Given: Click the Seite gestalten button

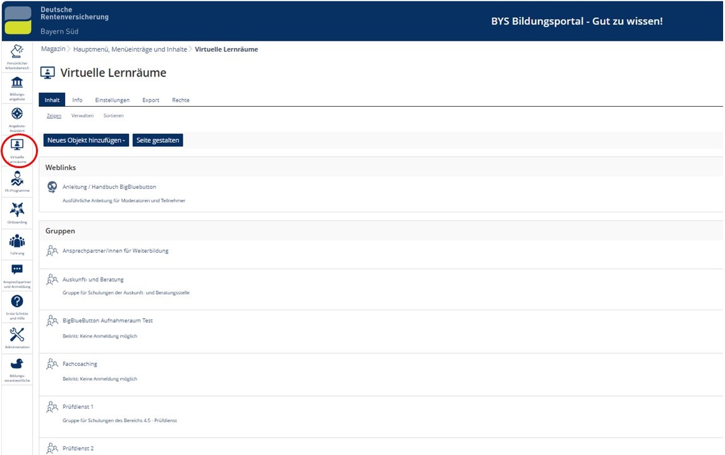Looking at the screenshot, I should point(157,140).
